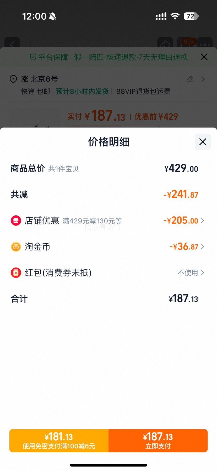Tap the location pin icon by address
Viewport: 217px width, 471px height.
point(13,79)
